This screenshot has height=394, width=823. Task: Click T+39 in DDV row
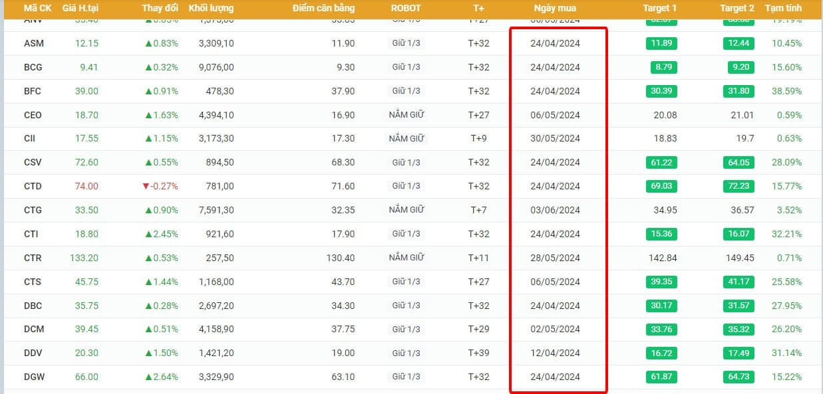(x=478, y=353)
